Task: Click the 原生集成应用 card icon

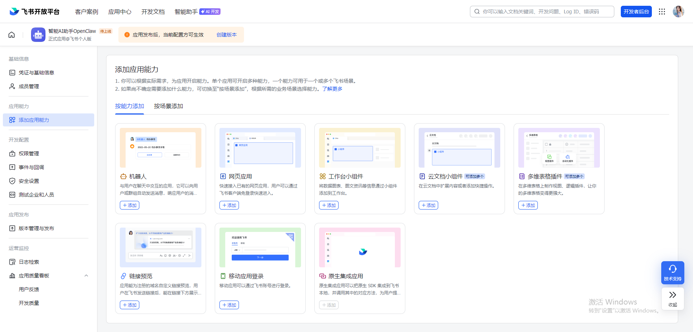Action: click(323, 276)
